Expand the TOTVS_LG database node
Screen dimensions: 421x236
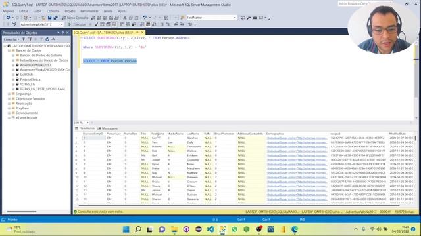(13, 85)
